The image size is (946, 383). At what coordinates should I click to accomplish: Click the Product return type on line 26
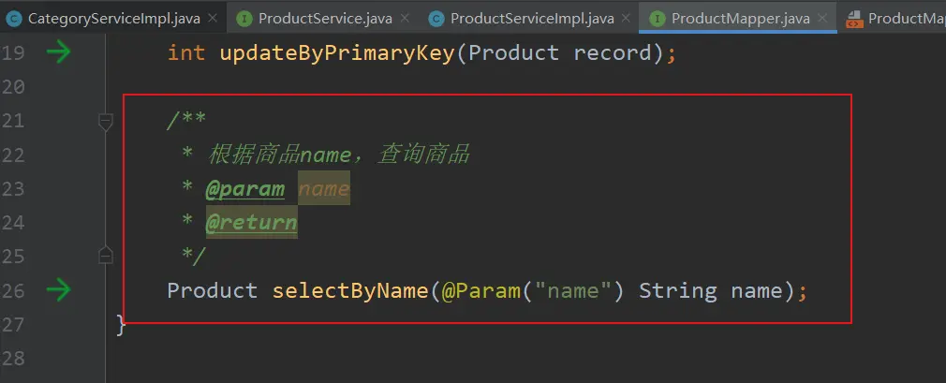click(x=213, y=291)
